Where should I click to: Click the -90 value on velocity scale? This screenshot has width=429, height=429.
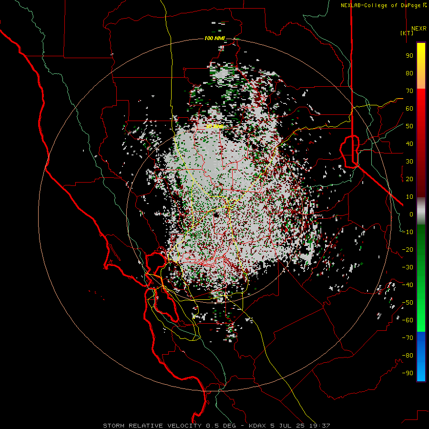(408, 373)
